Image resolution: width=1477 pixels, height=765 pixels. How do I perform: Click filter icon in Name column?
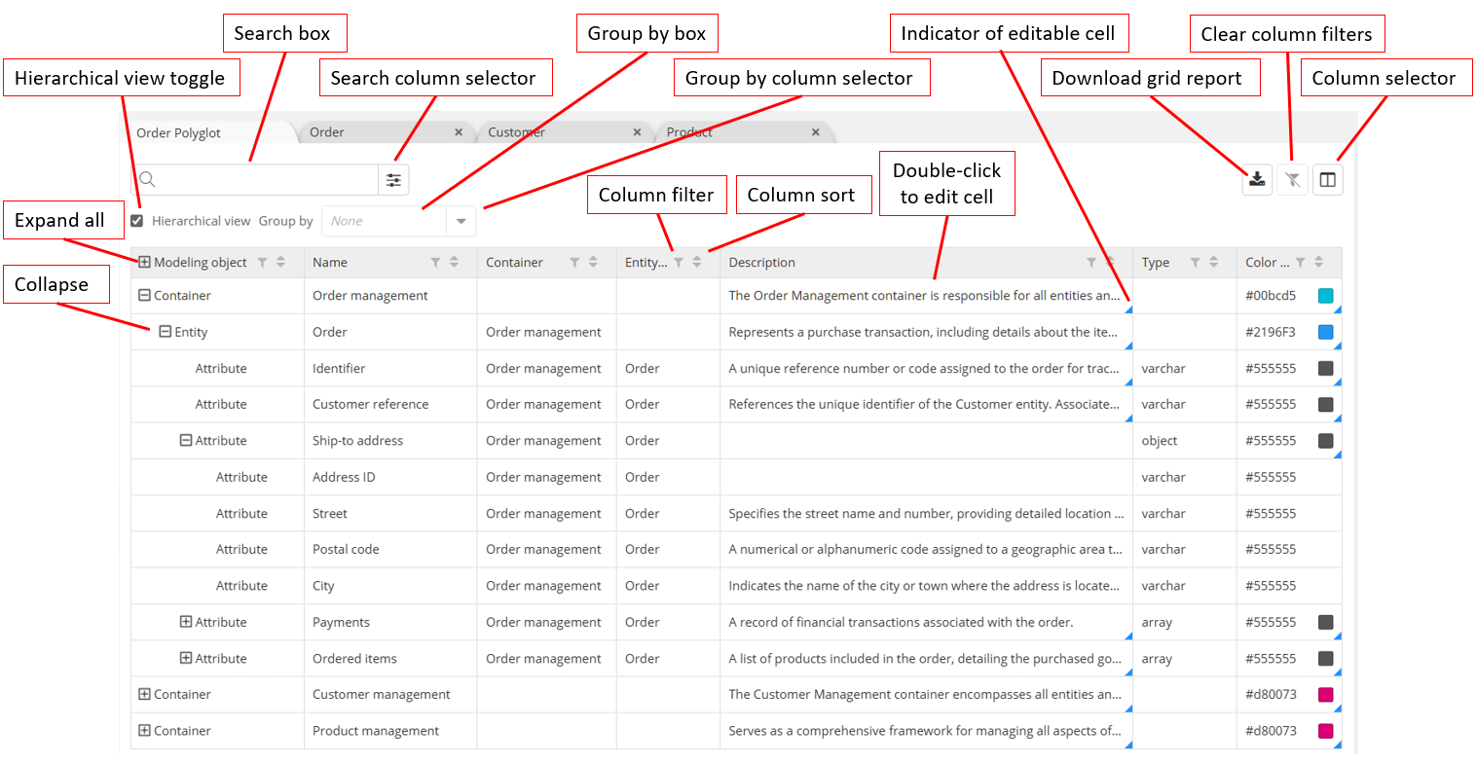pyautogui.click(x=435, y=263)
